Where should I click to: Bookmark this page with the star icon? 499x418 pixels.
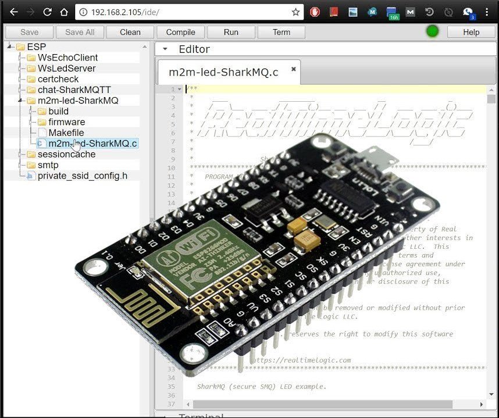point(295,12)
